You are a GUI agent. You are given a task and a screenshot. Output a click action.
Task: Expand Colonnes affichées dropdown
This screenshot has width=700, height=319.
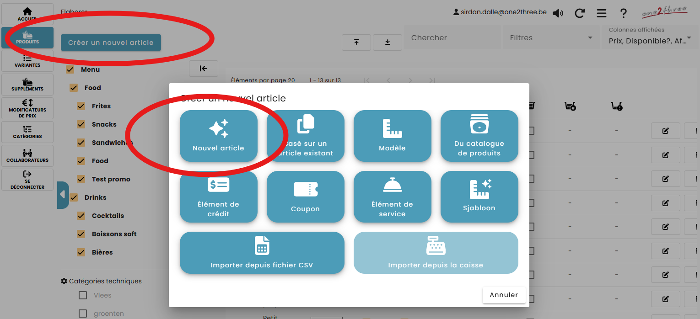[x=650, y=38]
